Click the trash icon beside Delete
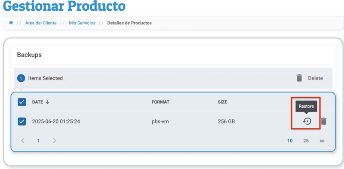 coord(299,78)
